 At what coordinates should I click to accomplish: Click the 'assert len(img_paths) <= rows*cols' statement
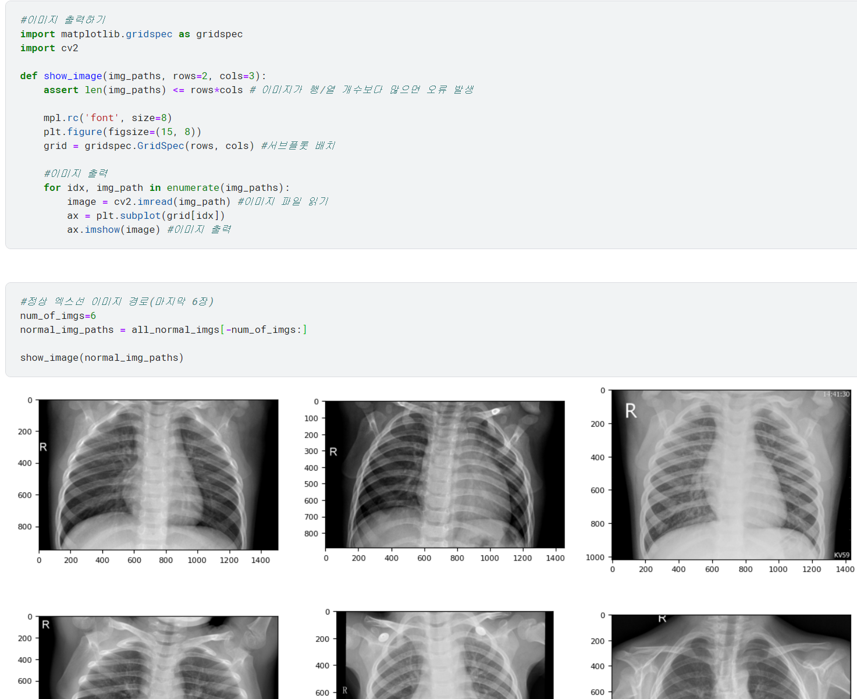pos(143,90)
